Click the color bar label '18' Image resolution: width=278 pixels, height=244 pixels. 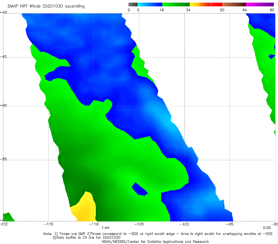[162, 10]
